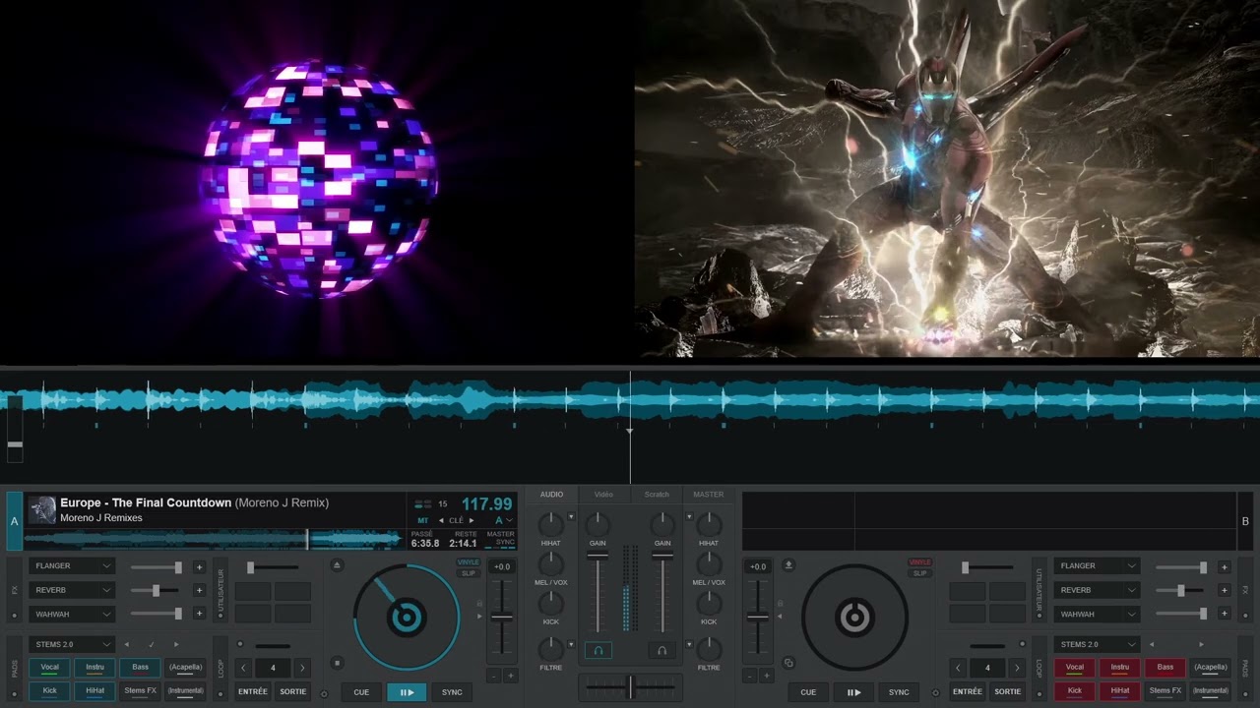Halve the loop length on deck A
The height and width of the screenshot is (708, 1260).
coord(243,668)
